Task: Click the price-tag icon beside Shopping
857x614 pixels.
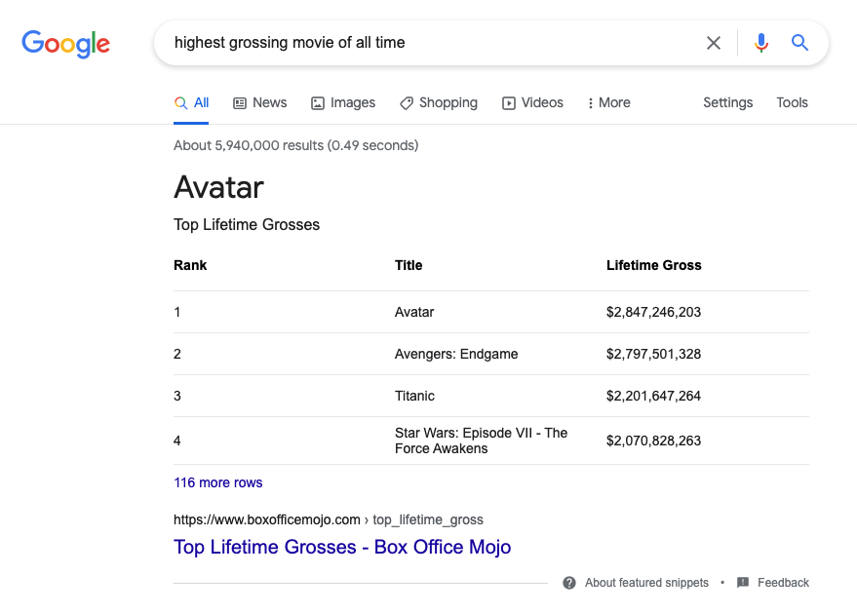Action: (407, 102)
